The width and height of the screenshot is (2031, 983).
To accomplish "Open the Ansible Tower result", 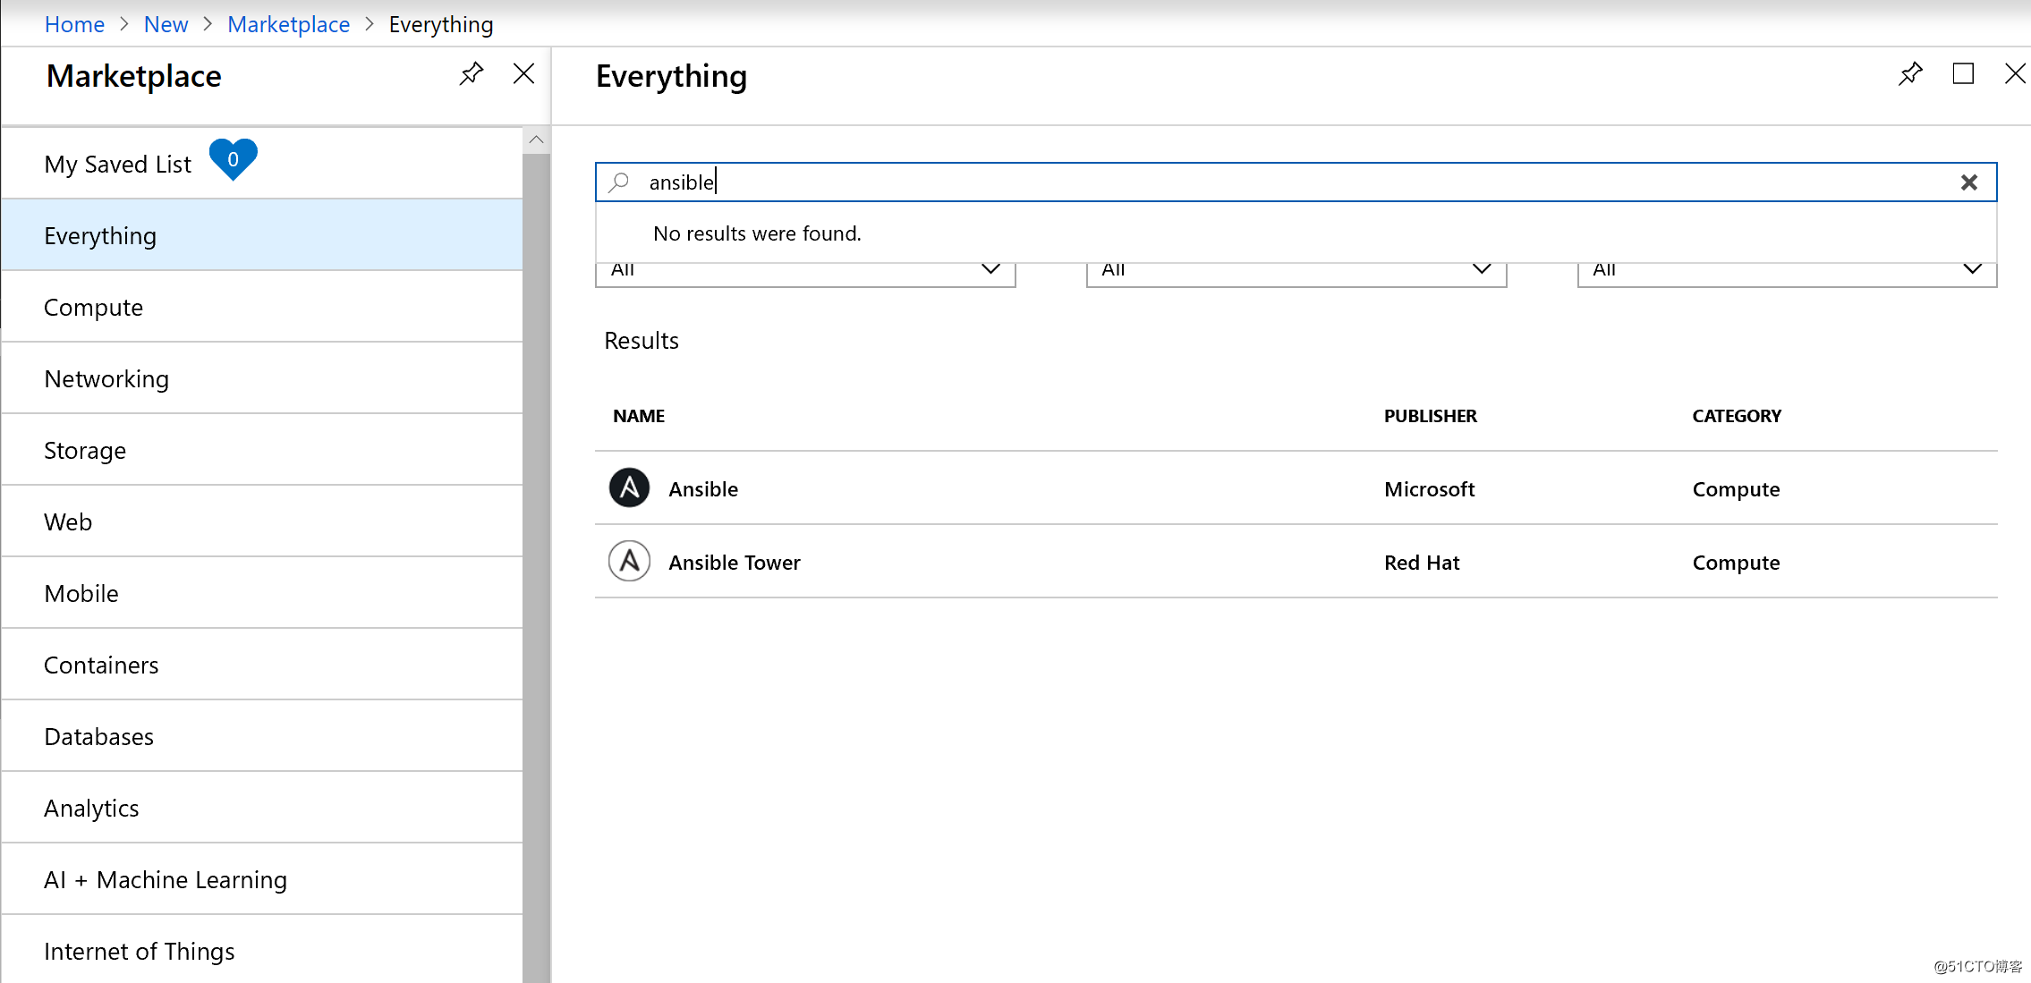I will (1296, 562).
